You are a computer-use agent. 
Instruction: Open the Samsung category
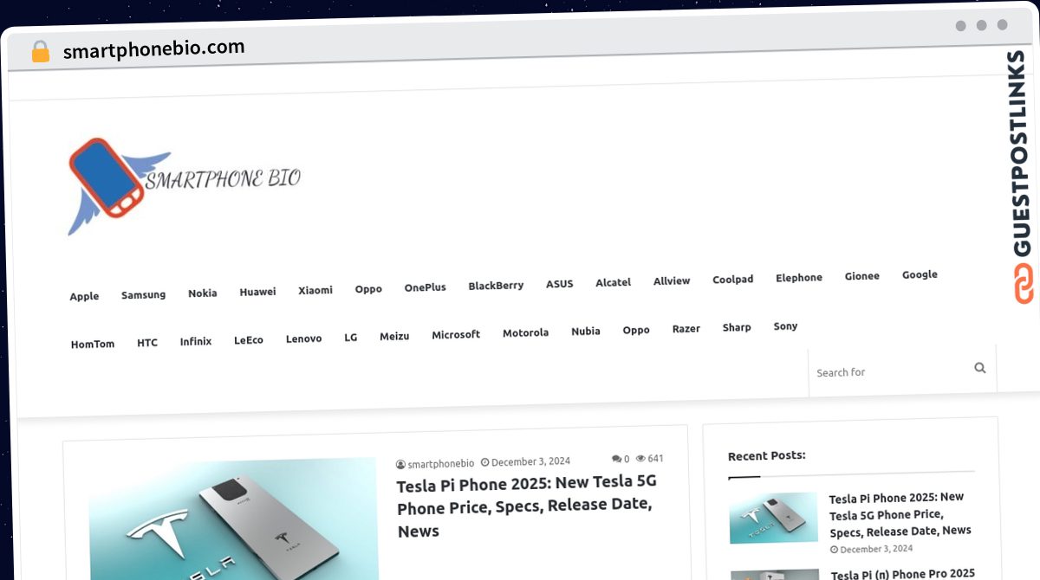click(x=143, y=295)
